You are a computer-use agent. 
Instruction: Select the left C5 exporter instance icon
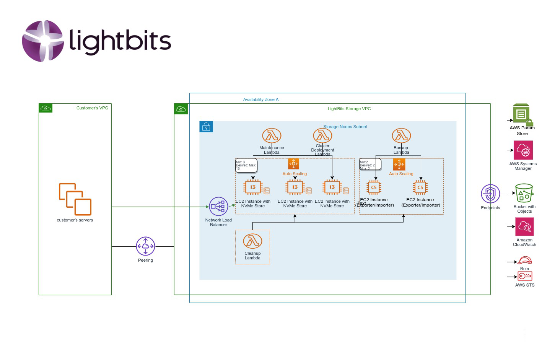click(x=374, y=187)
